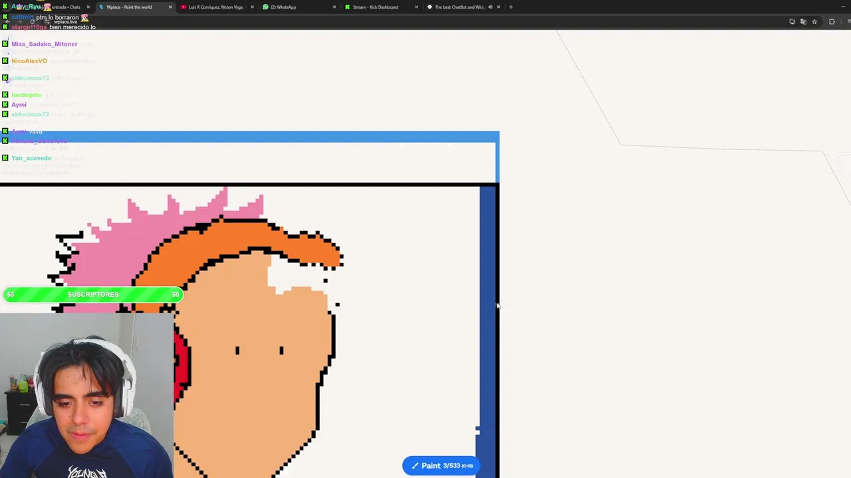Click the chat message 'ptm lo borraron'
Screen dimensions: 851x478
(x=57, y=17)
